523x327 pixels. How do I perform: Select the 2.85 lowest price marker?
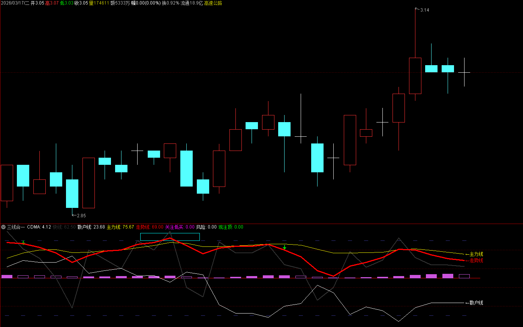81,215
